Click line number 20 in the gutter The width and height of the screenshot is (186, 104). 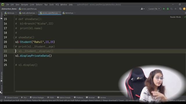tap(5, 42)
